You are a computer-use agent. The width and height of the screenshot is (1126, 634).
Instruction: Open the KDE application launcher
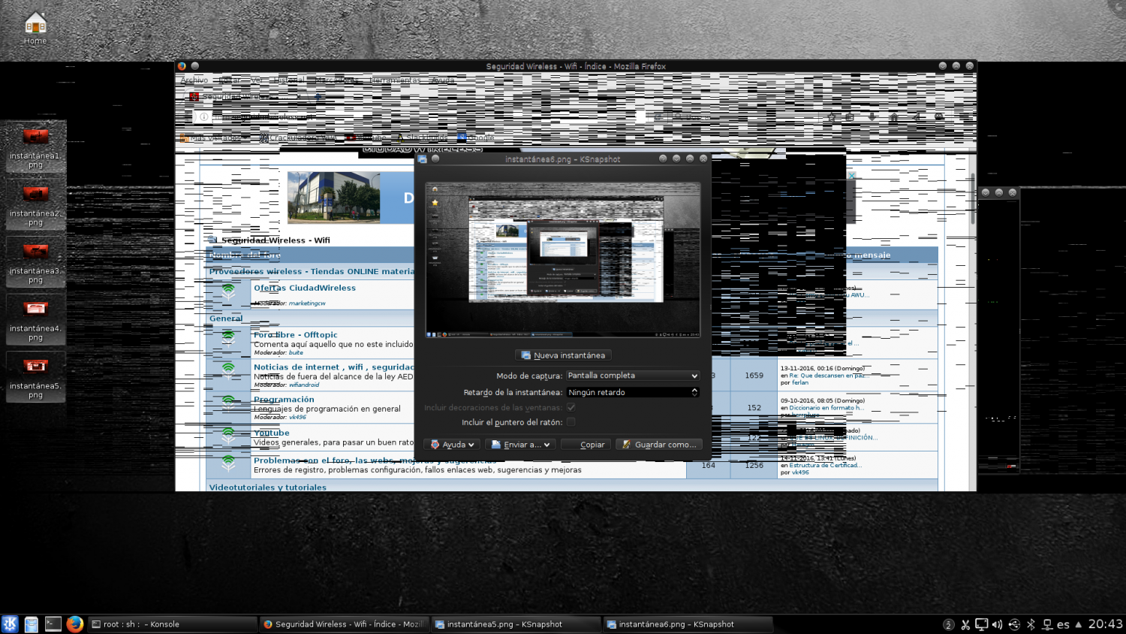point(10,623)
